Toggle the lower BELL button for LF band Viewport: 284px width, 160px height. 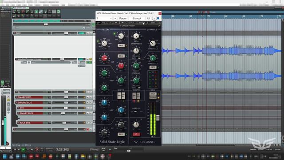pos(121,134)
